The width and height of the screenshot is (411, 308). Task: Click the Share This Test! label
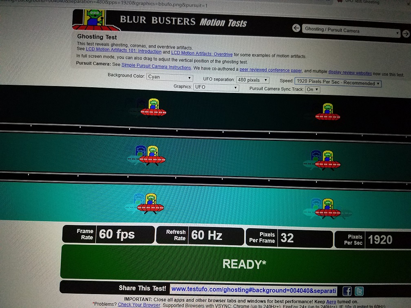142,288
